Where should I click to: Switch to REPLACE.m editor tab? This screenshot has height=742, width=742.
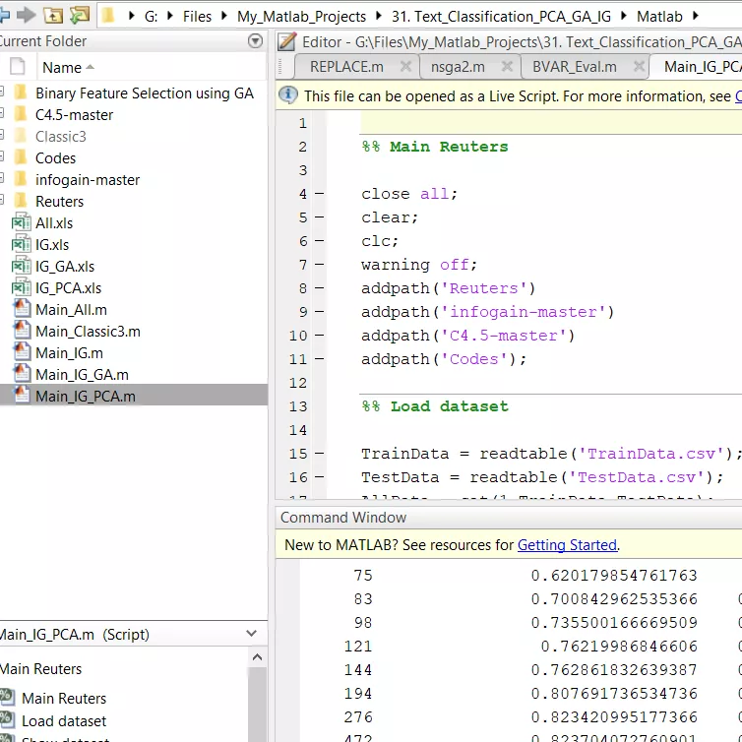(x=346, y=67)
